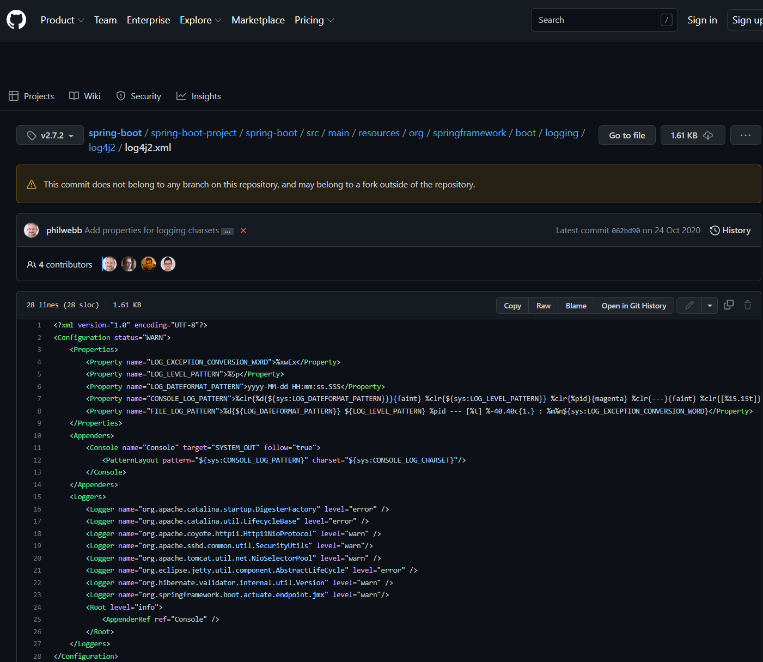This screenshot has width=763, height=662.
Task: Click 'org.hibernate.validator.internal.util.Version' logger name
Action: [x=233, y=583]
